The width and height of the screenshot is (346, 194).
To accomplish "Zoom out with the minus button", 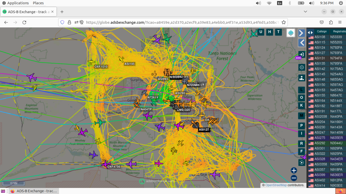I will coord(294,178).
